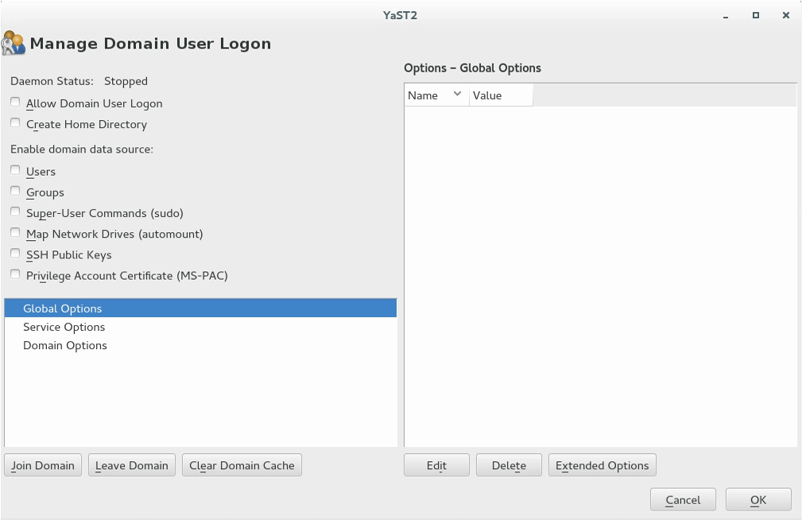Screen dimensions: 802x520
Task: Open Extended Options
Action: [x=602, y=464]
